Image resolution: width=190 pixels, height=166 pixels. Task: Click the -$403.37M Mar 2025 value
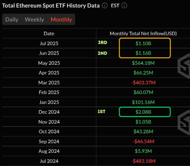click(143, 82)
